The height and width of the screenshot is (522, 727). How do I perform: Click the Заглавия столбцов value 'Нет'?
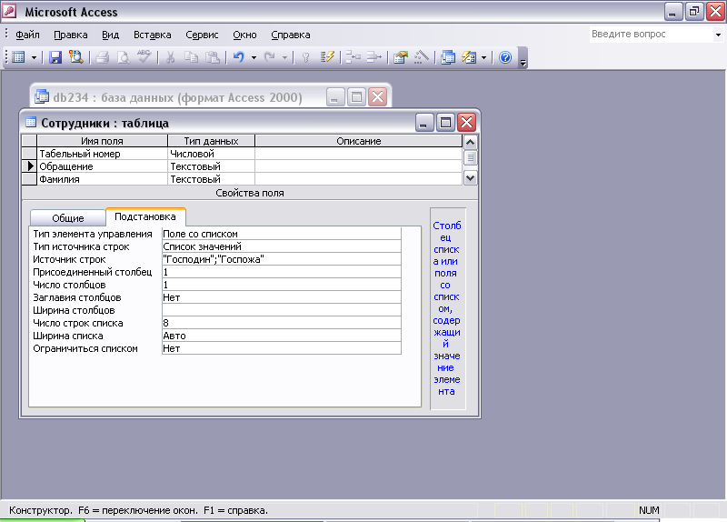281,298
